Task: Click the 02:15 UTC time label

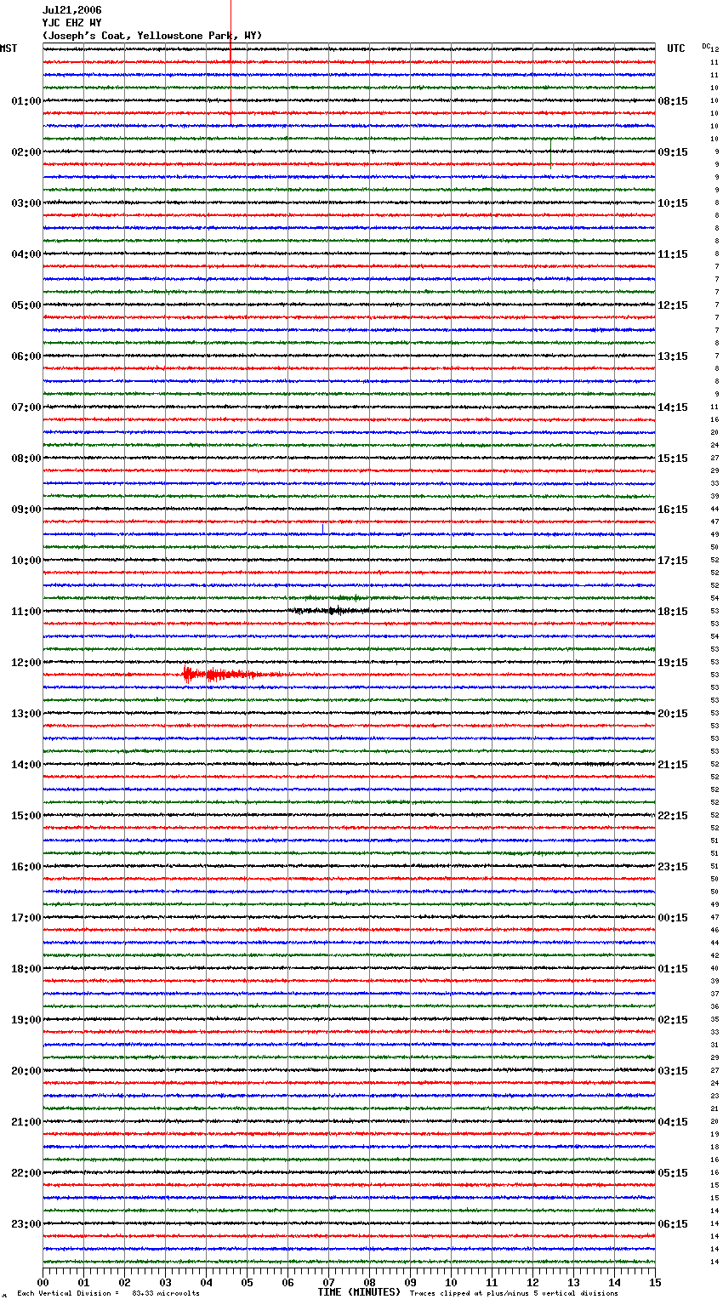Action: point(673,1020)
